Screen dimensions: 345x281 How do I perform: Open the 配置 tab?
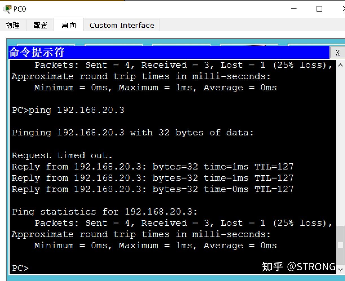(40, 25)
